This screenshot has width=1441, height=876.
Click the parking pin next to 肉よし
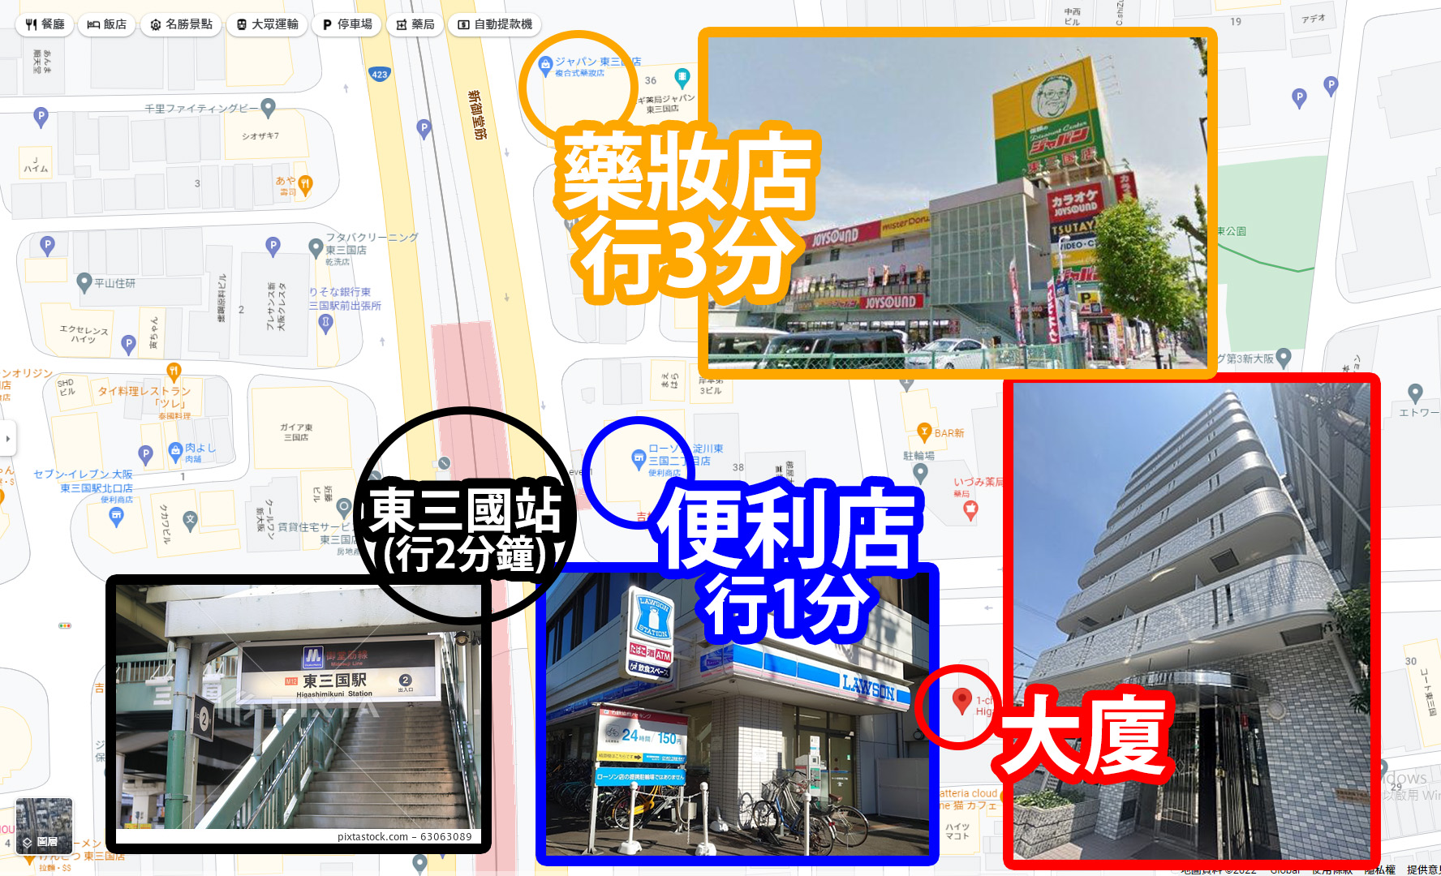pos(145,453)
